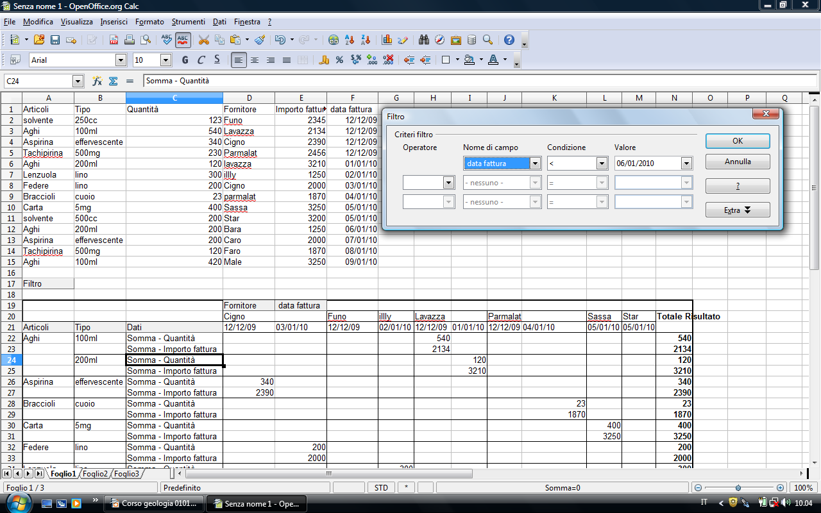Click the ? help button in Filtro

tap(738, 186)
